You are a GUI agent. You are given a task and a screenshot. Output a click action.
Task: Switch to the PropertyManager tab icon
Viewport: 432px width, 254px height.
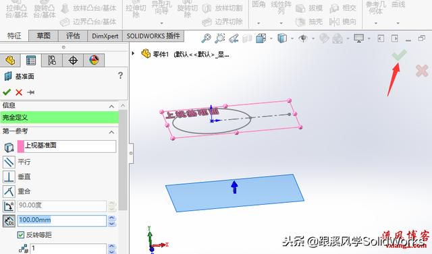31,60
